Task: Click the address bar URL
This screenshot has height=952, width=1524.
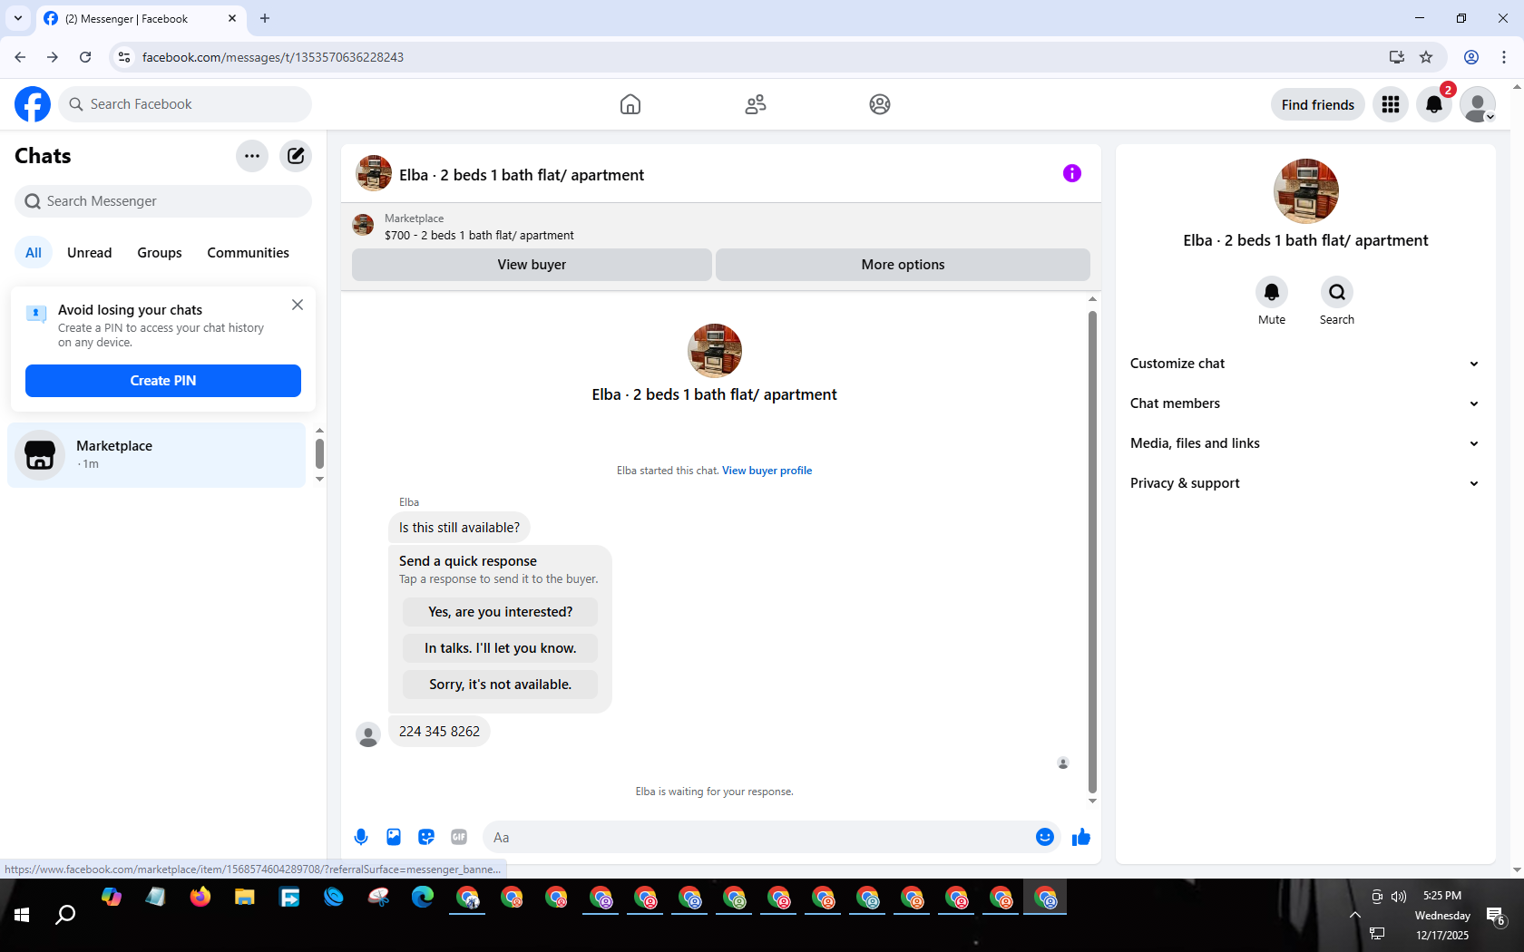Action: tap(273, 57)
